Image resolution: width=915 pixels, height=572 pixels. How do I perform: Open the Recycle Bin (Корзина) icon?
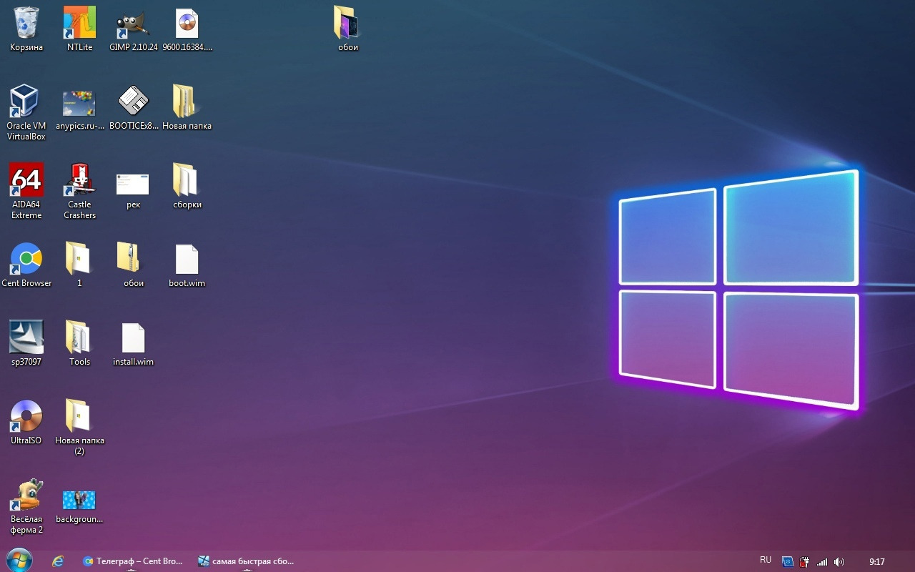coord(26,23)
